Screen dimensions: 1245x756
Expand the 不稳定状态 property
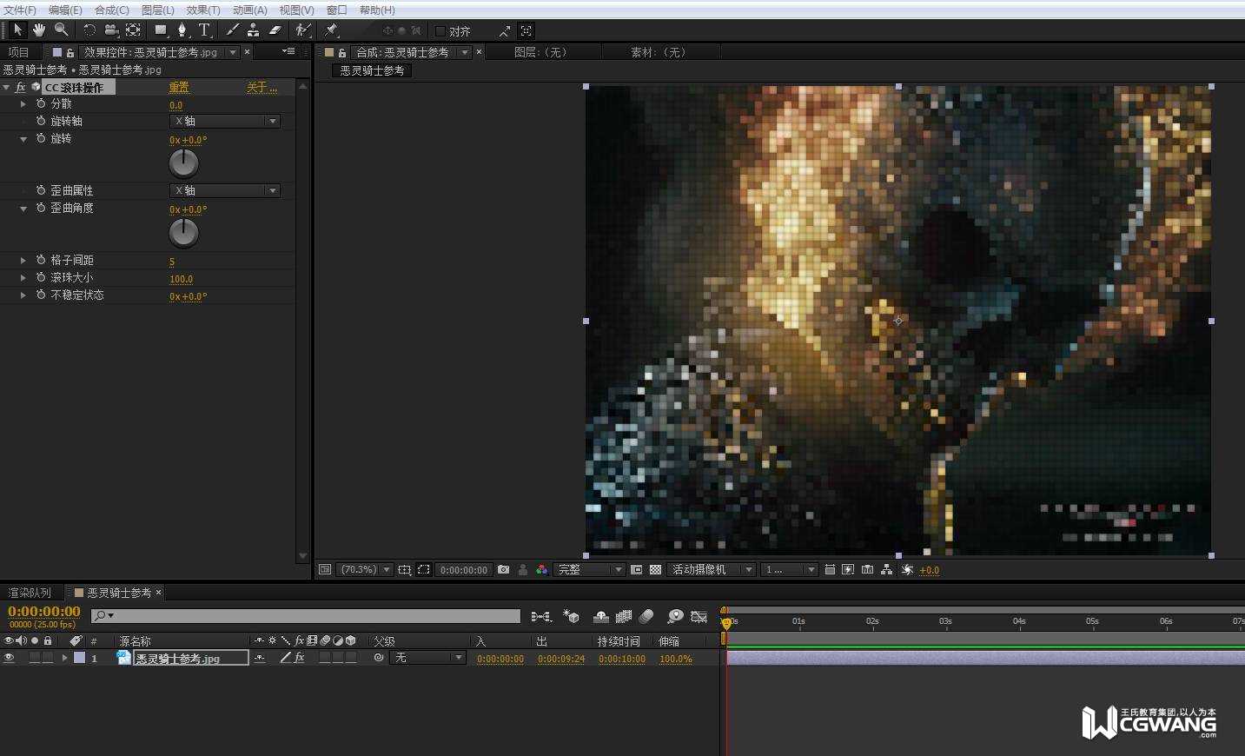coord(23,295)
